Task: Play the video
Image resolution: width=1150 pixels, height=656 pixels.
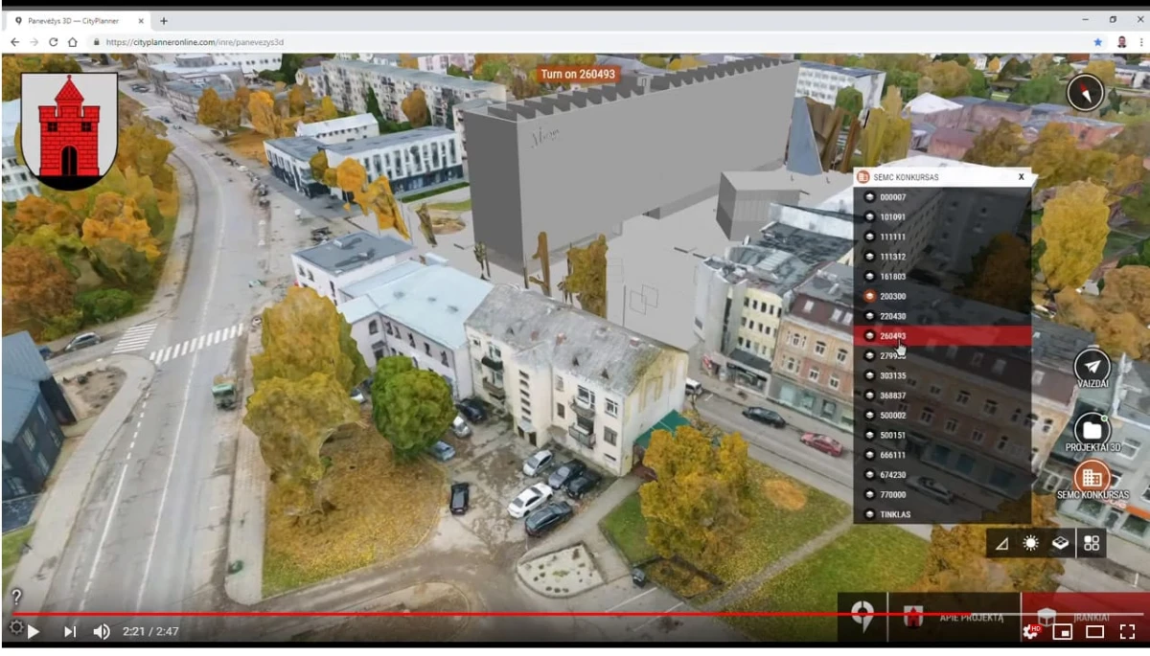Action: point(34,631)
